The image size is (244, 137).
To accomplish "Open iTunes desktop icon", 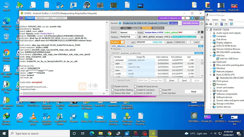I will tap(20, 118).
